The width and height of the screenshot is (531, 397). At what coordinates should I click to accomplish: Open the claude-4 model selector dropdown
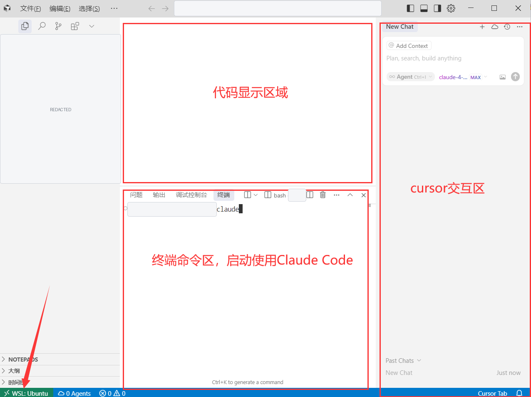[463, 77]
